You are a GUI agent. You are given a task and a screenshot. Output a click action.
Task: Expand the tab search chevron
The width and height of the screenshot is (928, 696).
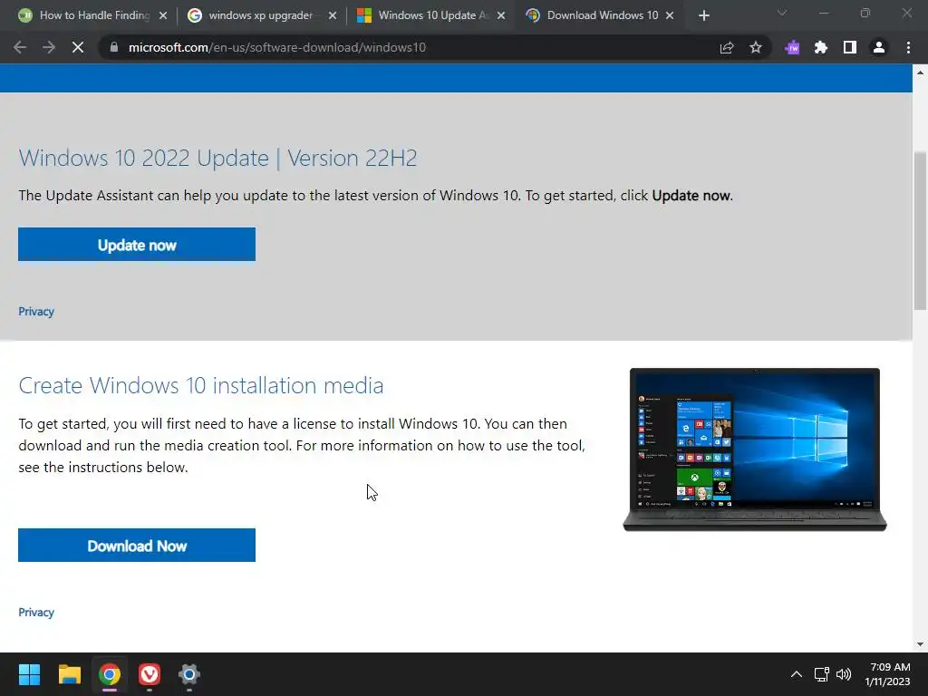click(782, 13)
